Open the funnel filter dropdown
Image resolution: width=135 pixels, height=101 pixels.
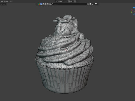pyautogui.click(x=96, y=4)
